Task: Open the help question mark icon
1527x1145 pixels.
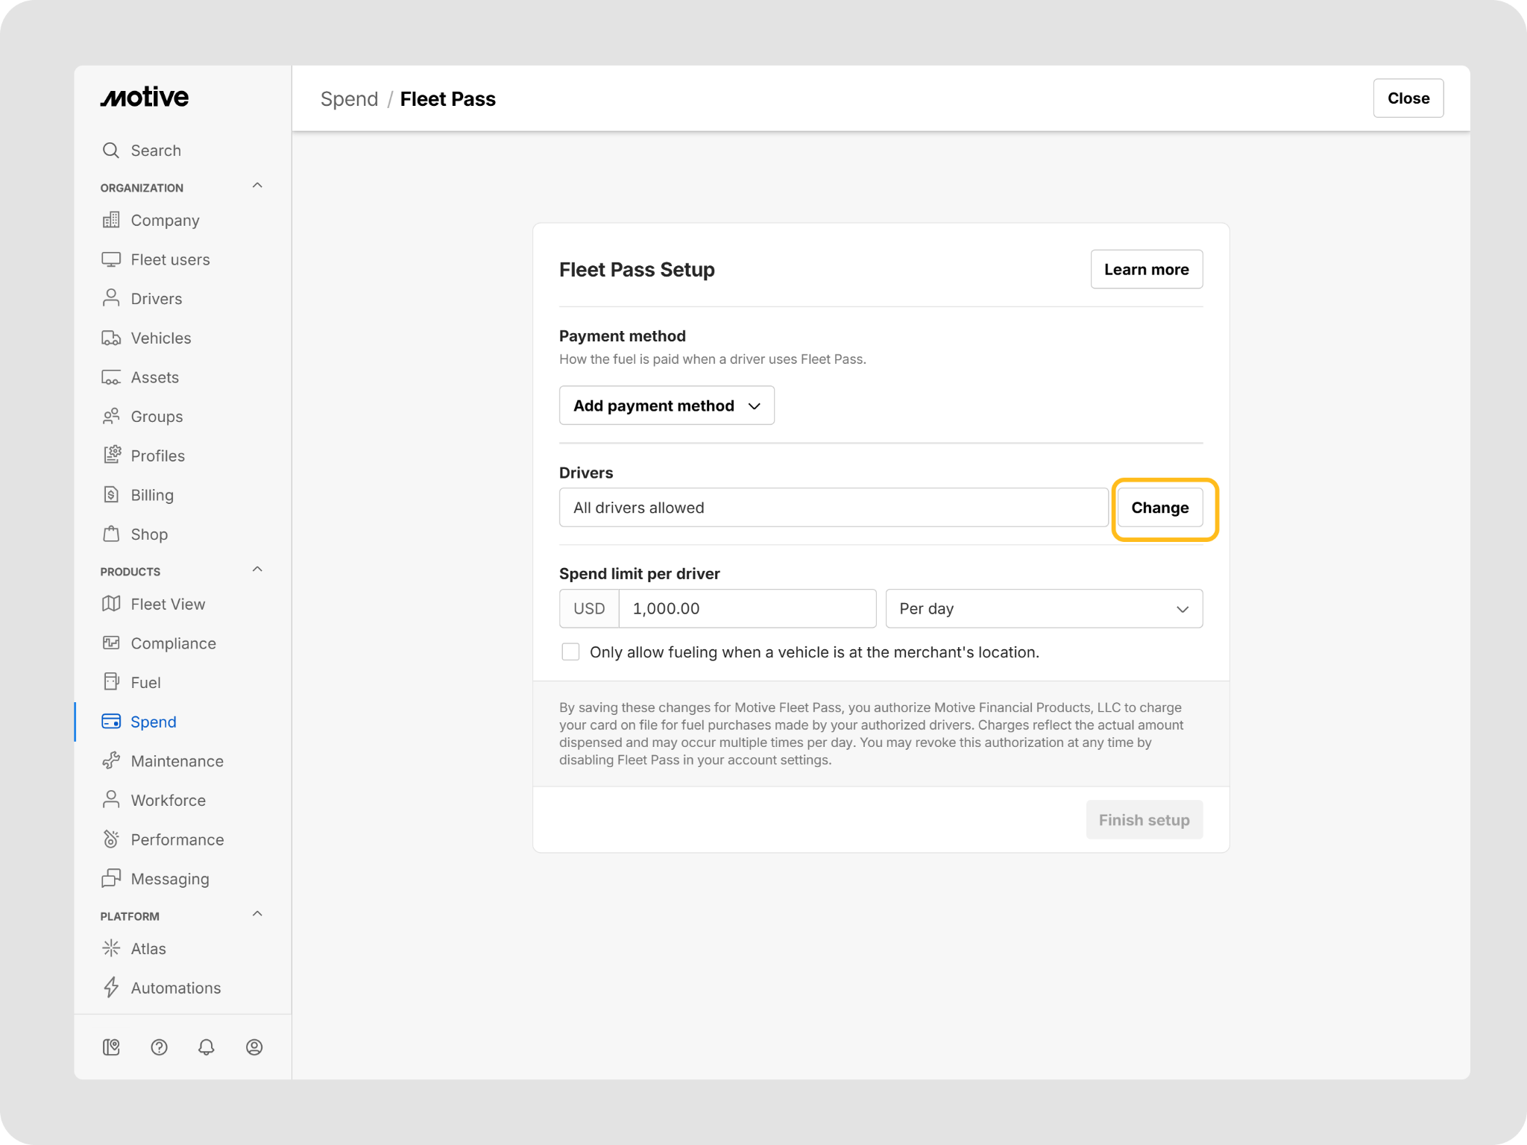Action: [159, 1047]
